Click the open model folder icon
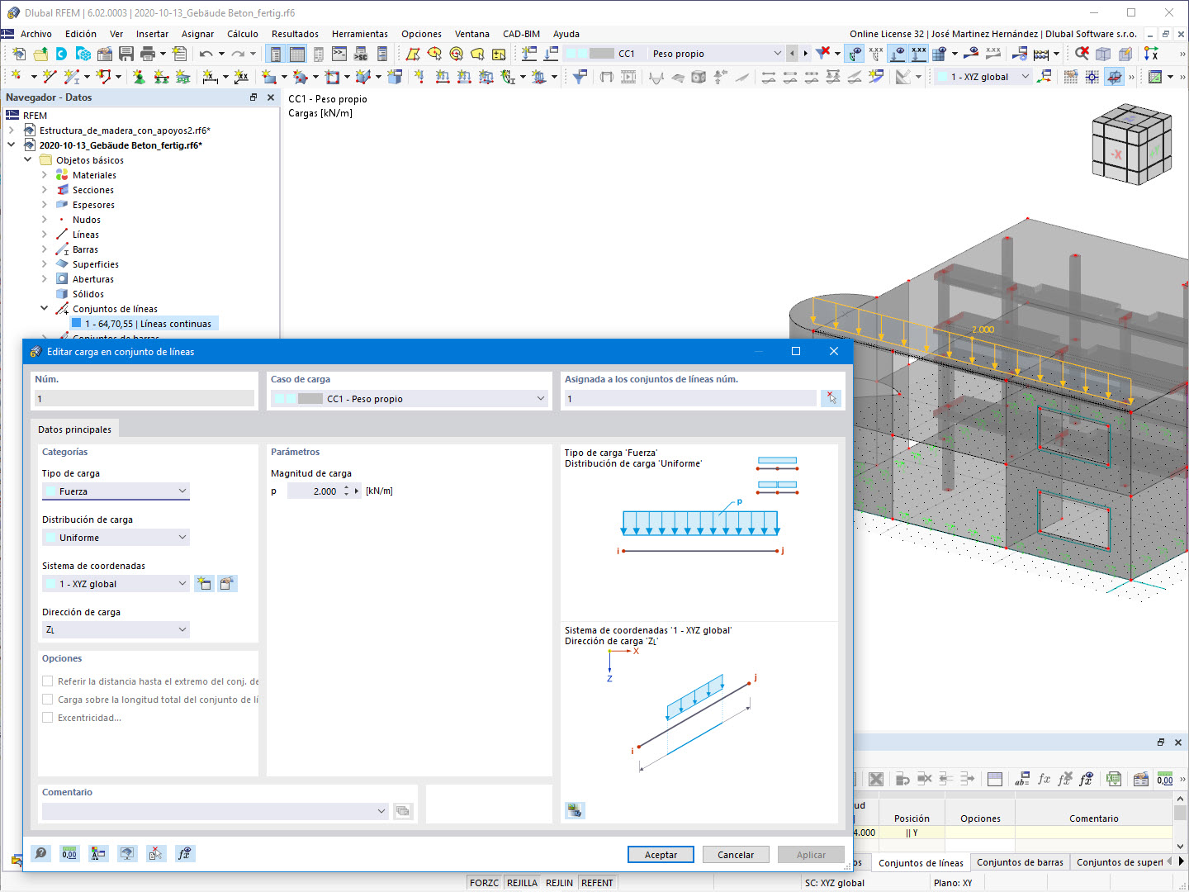 click(40, 54)
